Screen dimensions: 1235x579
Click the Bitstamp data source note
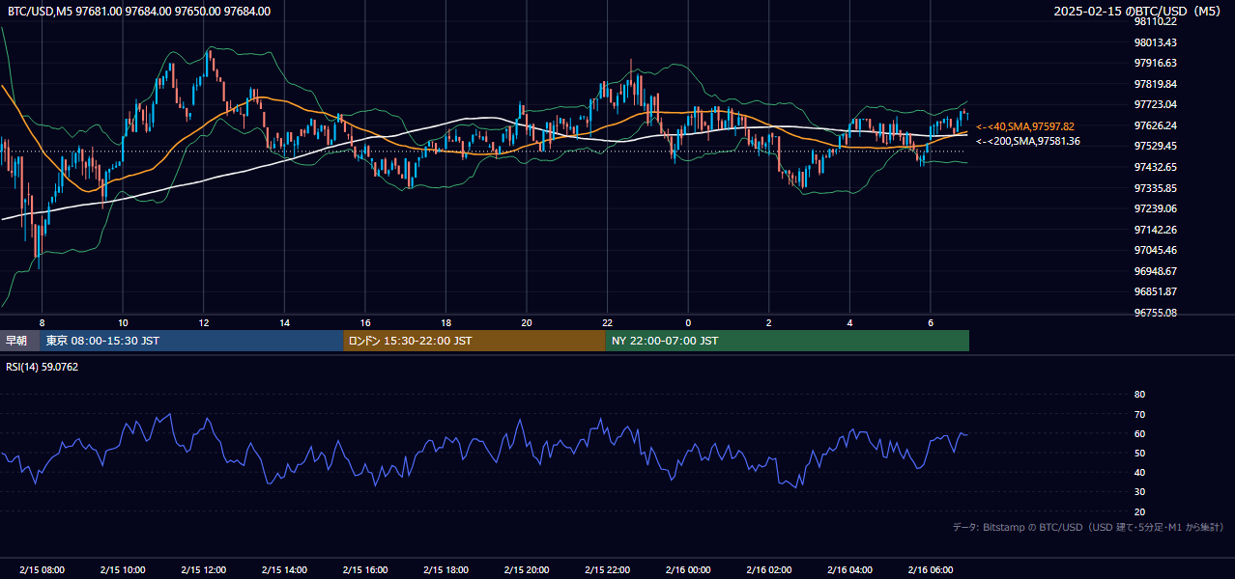click(1088, 527)
